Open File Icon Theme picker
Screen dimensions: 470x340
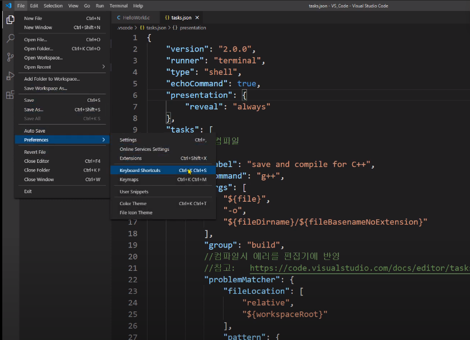163,213
